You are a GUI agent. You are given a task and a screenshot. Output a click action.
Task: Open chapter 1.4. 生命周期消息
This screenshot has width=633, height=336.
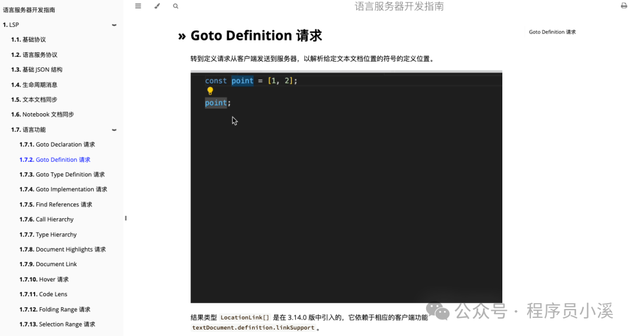click(35, 85)
